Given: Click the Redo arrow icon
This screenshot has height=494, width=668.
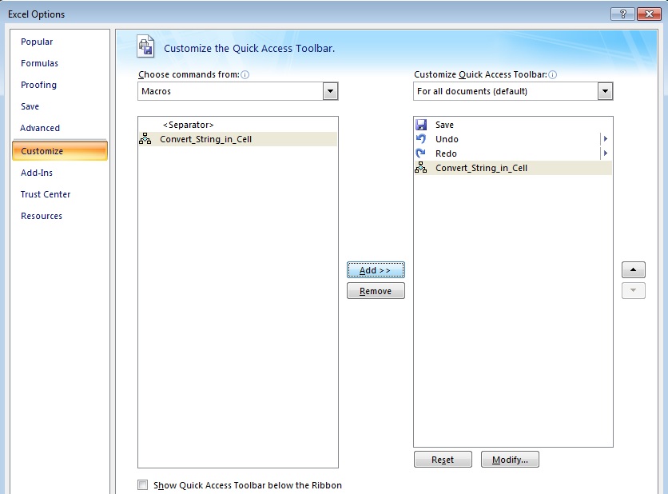Looking at the screenshot, I should [x=421, y=153].
